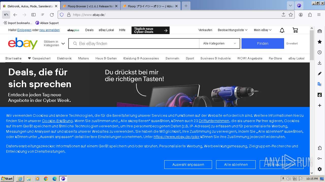The width and height of the screenshot is (325, 182).
Task: Expand the Beobachtungsliste dropdown
Action: tap(233, 30)
